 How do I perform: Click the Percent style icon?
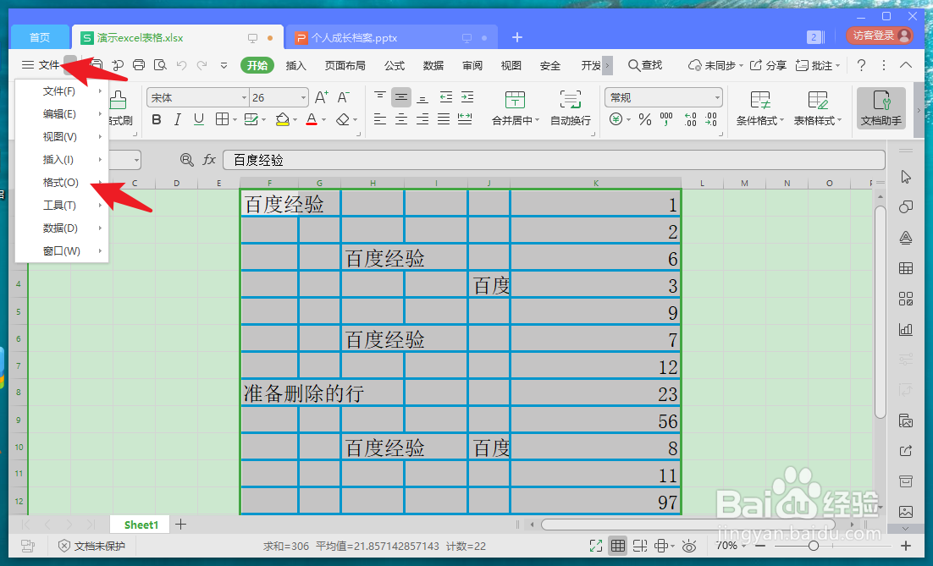click(x=645, y=119)
